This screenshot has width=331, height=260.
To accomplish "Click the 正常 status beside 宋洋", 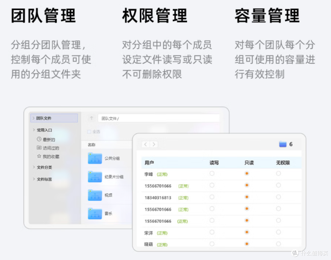I will 162,233.
